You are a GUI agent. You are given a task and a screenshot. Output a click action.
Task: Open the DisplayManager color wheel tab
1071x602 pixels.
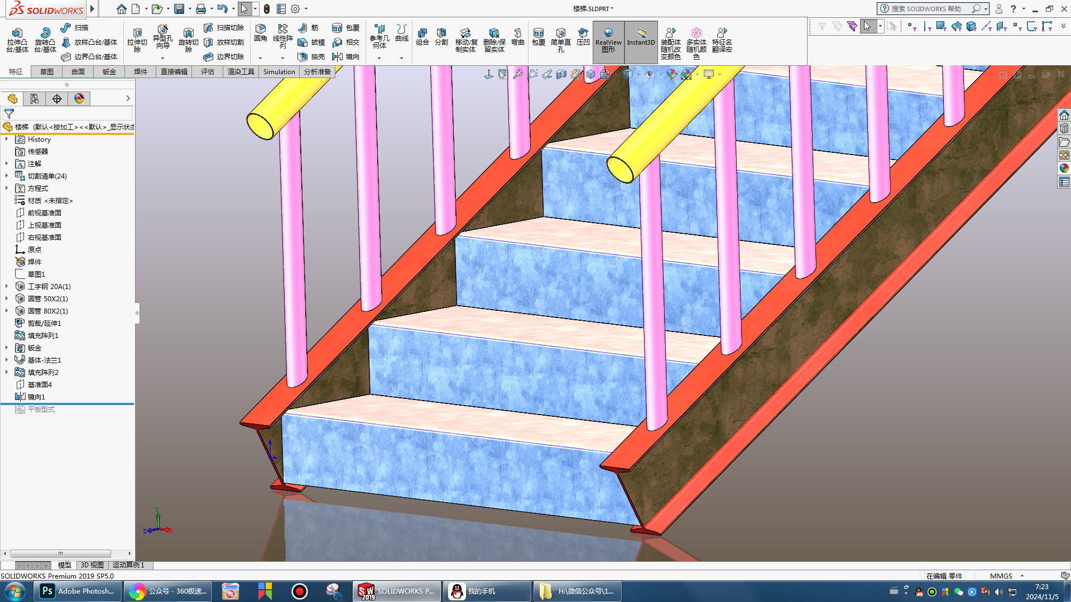click(79, 99)
